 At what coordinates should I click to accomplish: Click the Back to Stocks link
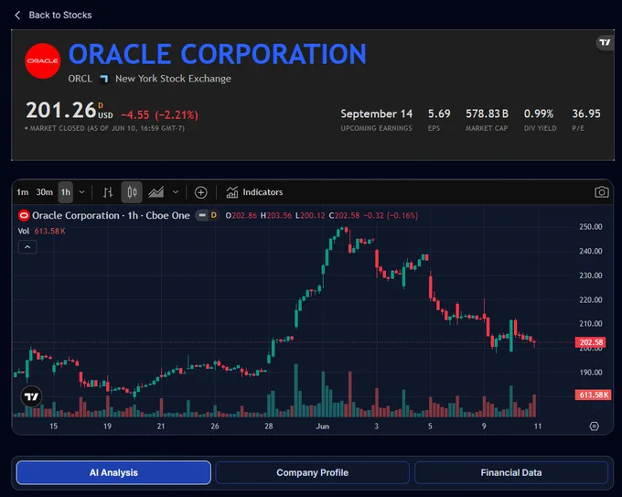pyautogui.click(x=60, y=15)
